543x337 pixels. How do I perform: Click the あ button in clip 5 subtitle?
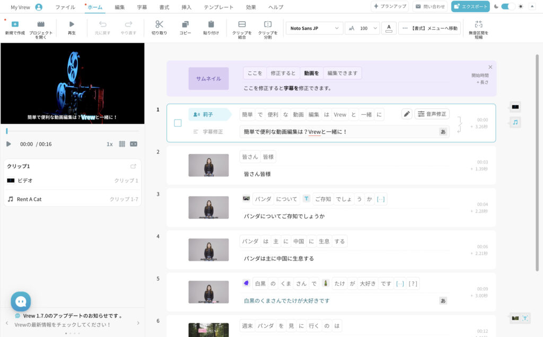443,300
